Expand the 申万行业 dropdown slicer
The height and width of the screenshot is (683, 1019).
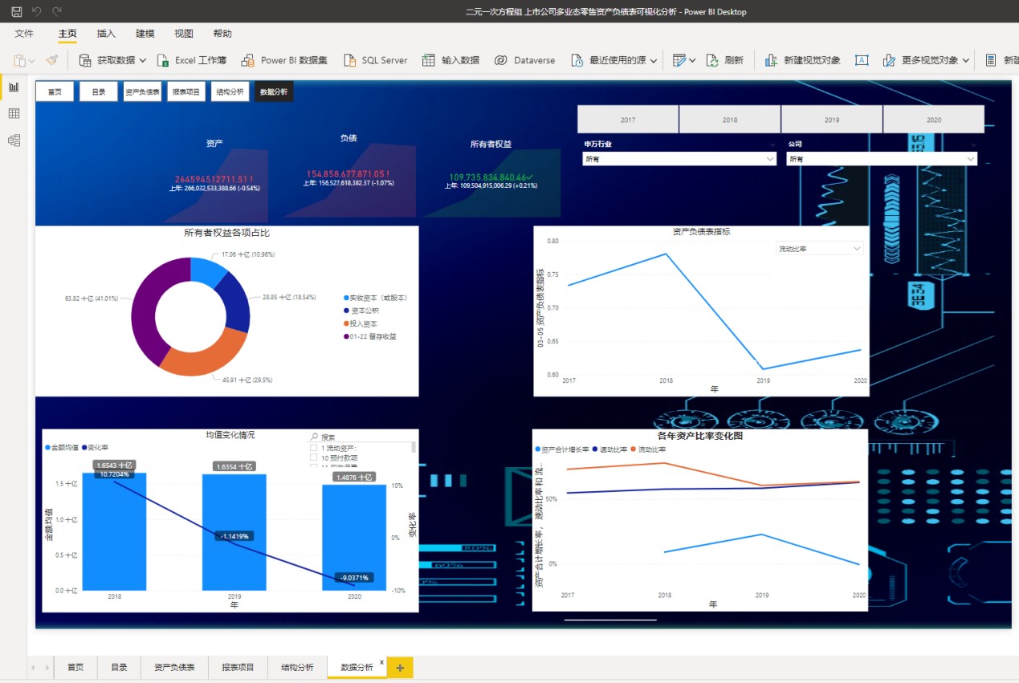coord(680,159)
